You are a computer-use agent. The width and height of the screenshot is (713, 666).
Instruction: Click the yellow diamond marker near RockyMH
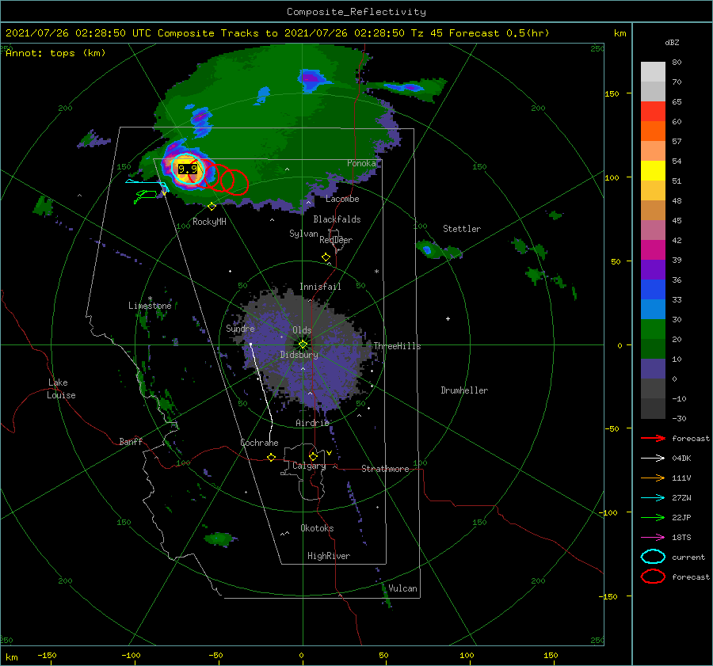coord(212,207)
